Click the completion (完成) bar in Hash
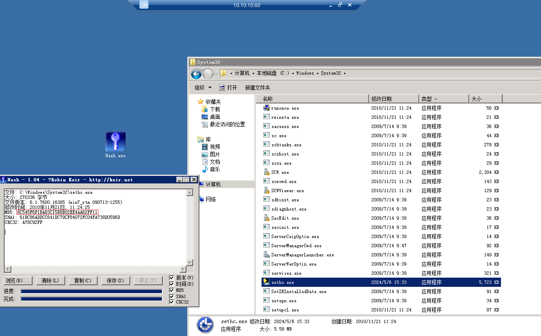Screen dimensions: 541x336 pyautogui.click(x=91, y=299)
